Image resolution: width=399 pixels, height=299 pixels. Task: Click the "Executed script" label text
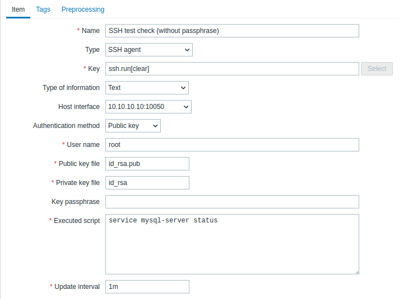[77, 221]
